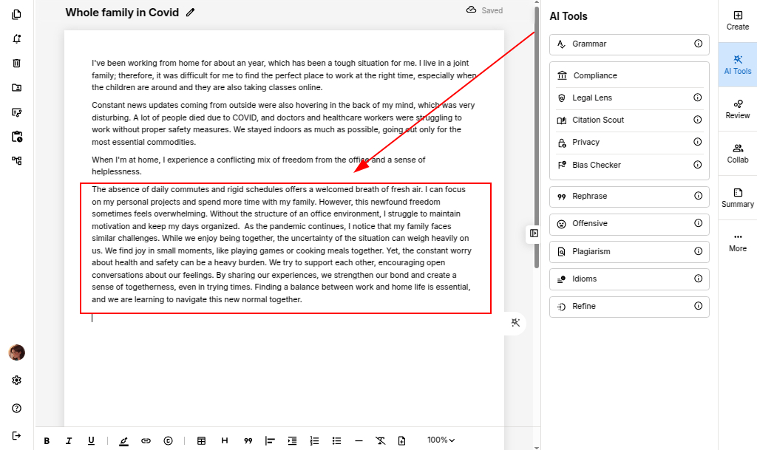
Task: Click the numbered list icon
Action: pyautogui.click(x=314, y=441)
